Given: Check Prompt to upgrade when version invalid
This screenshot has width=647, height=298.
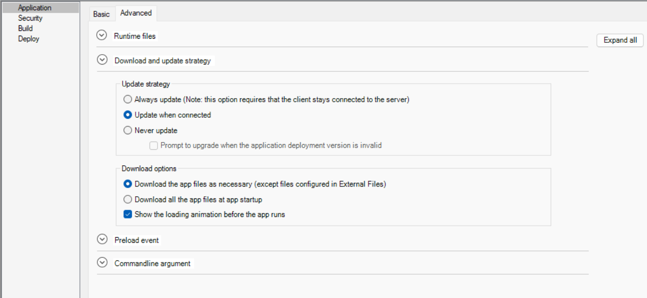Looking at the screenshot, I should 154,146.
